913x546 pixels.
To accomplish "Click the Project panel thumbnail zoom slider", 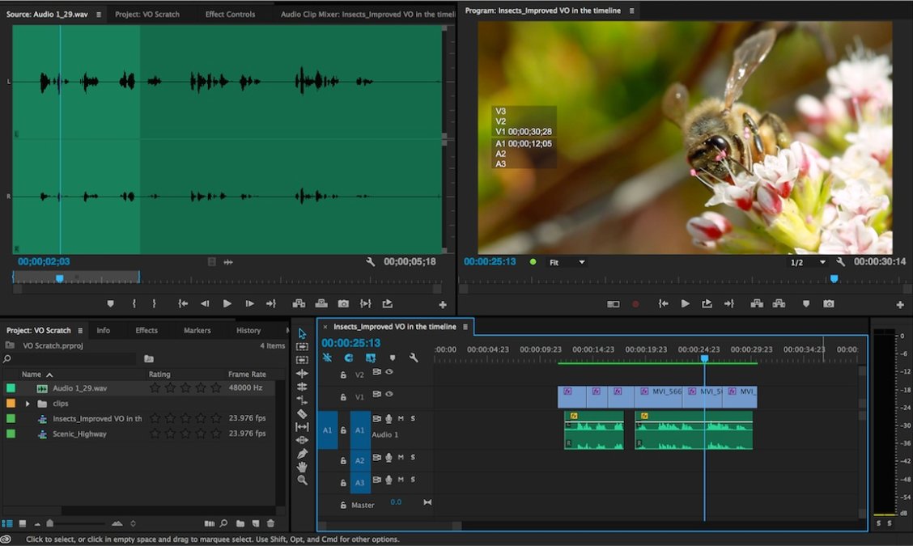I will (x=50, y=523).
